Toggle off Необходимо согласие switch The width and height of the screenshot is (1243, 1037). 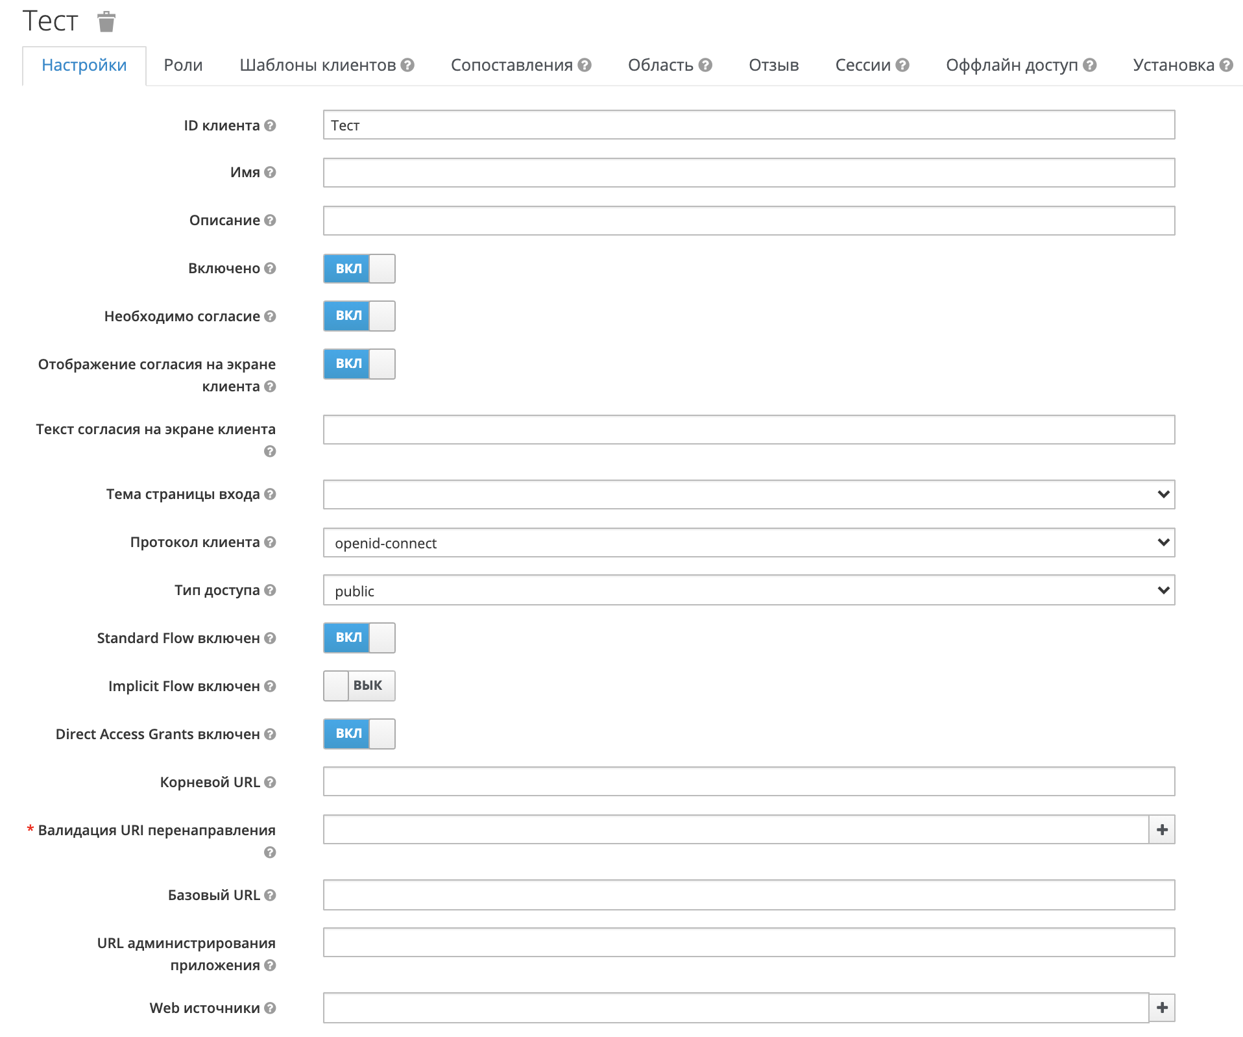coord(359,316)
